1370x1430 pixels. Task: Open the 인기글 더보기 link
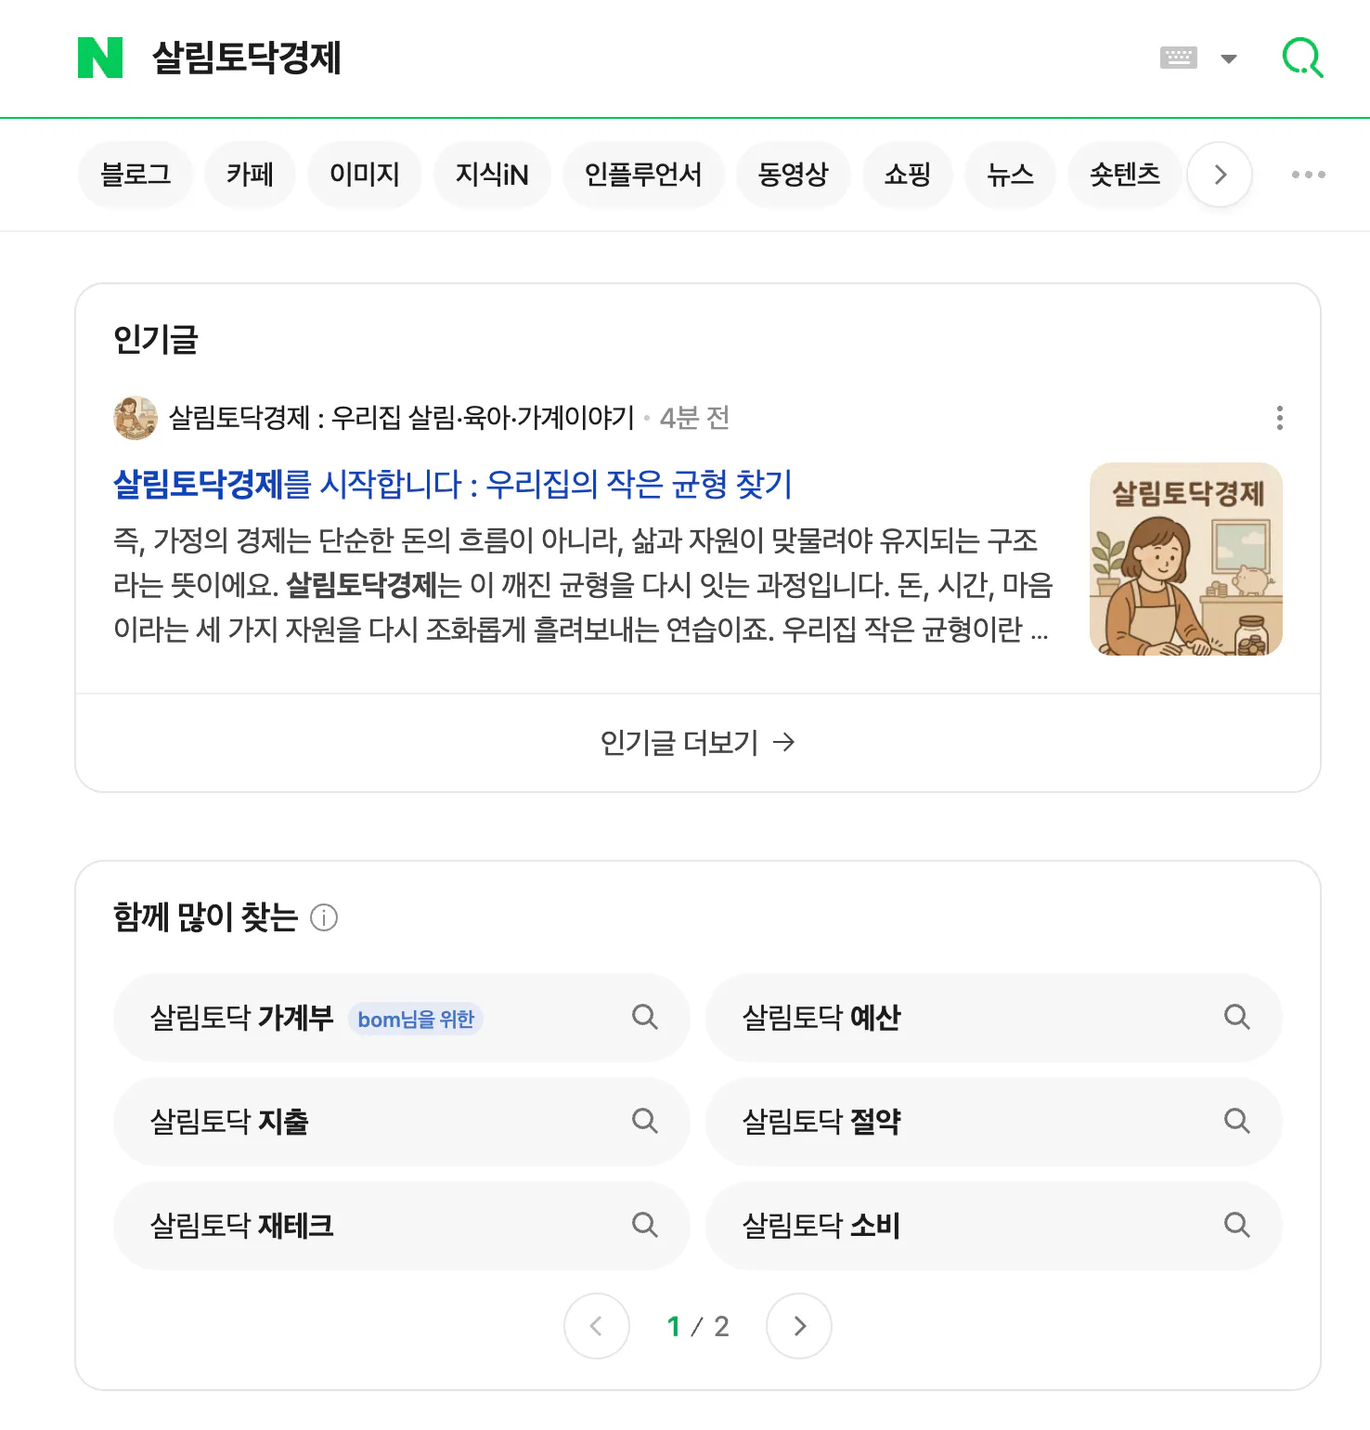click(x=696, y=742)
